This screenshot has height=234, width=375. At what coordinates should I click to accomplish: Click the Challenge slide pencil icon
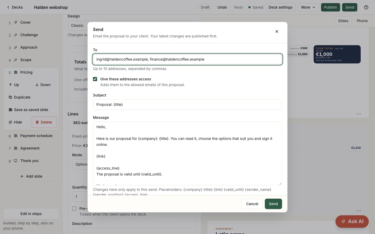(x=16, y=35)
